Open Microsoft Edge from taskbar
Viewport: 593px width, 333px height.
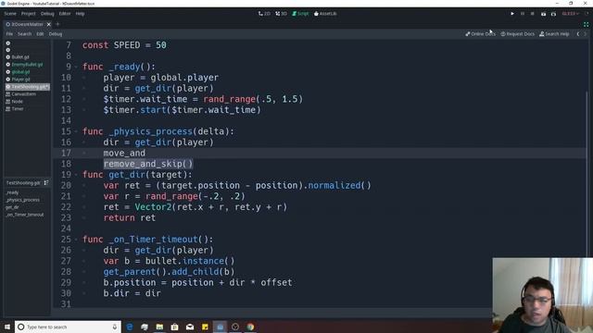(130, 327)
